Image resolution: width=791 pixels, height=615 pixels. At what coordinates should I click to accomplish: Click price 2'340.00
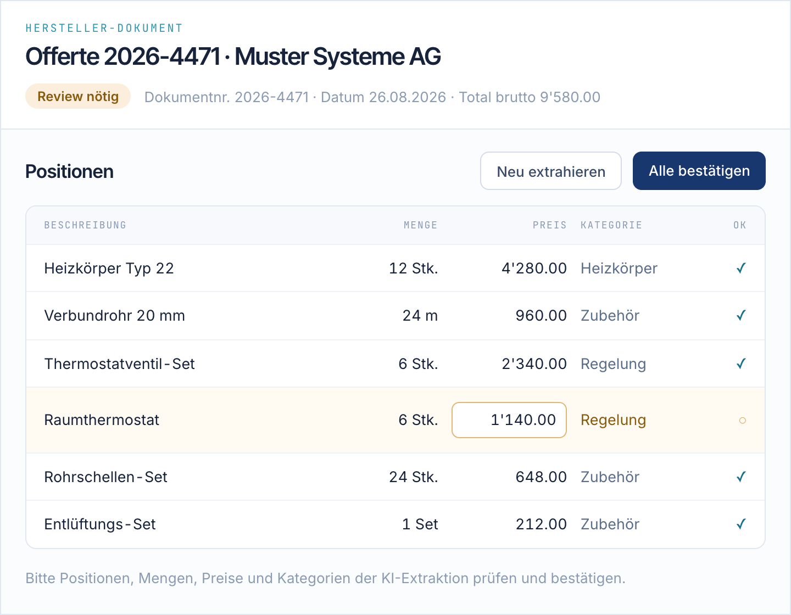(x=534, y=364)
